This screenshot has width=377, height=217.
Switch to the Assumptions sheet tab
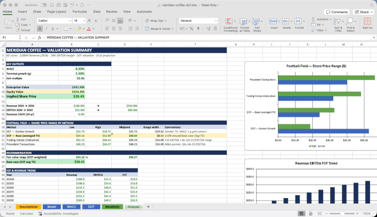[28, 207]
